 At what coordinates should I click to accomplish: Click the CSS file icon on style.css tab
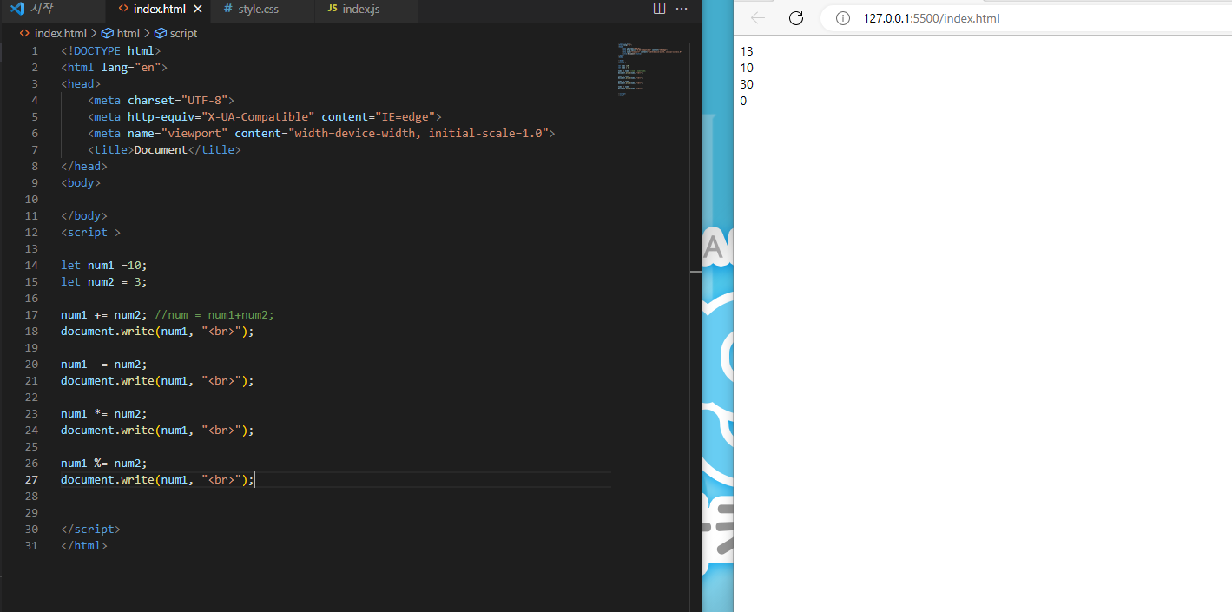(228, 9)
